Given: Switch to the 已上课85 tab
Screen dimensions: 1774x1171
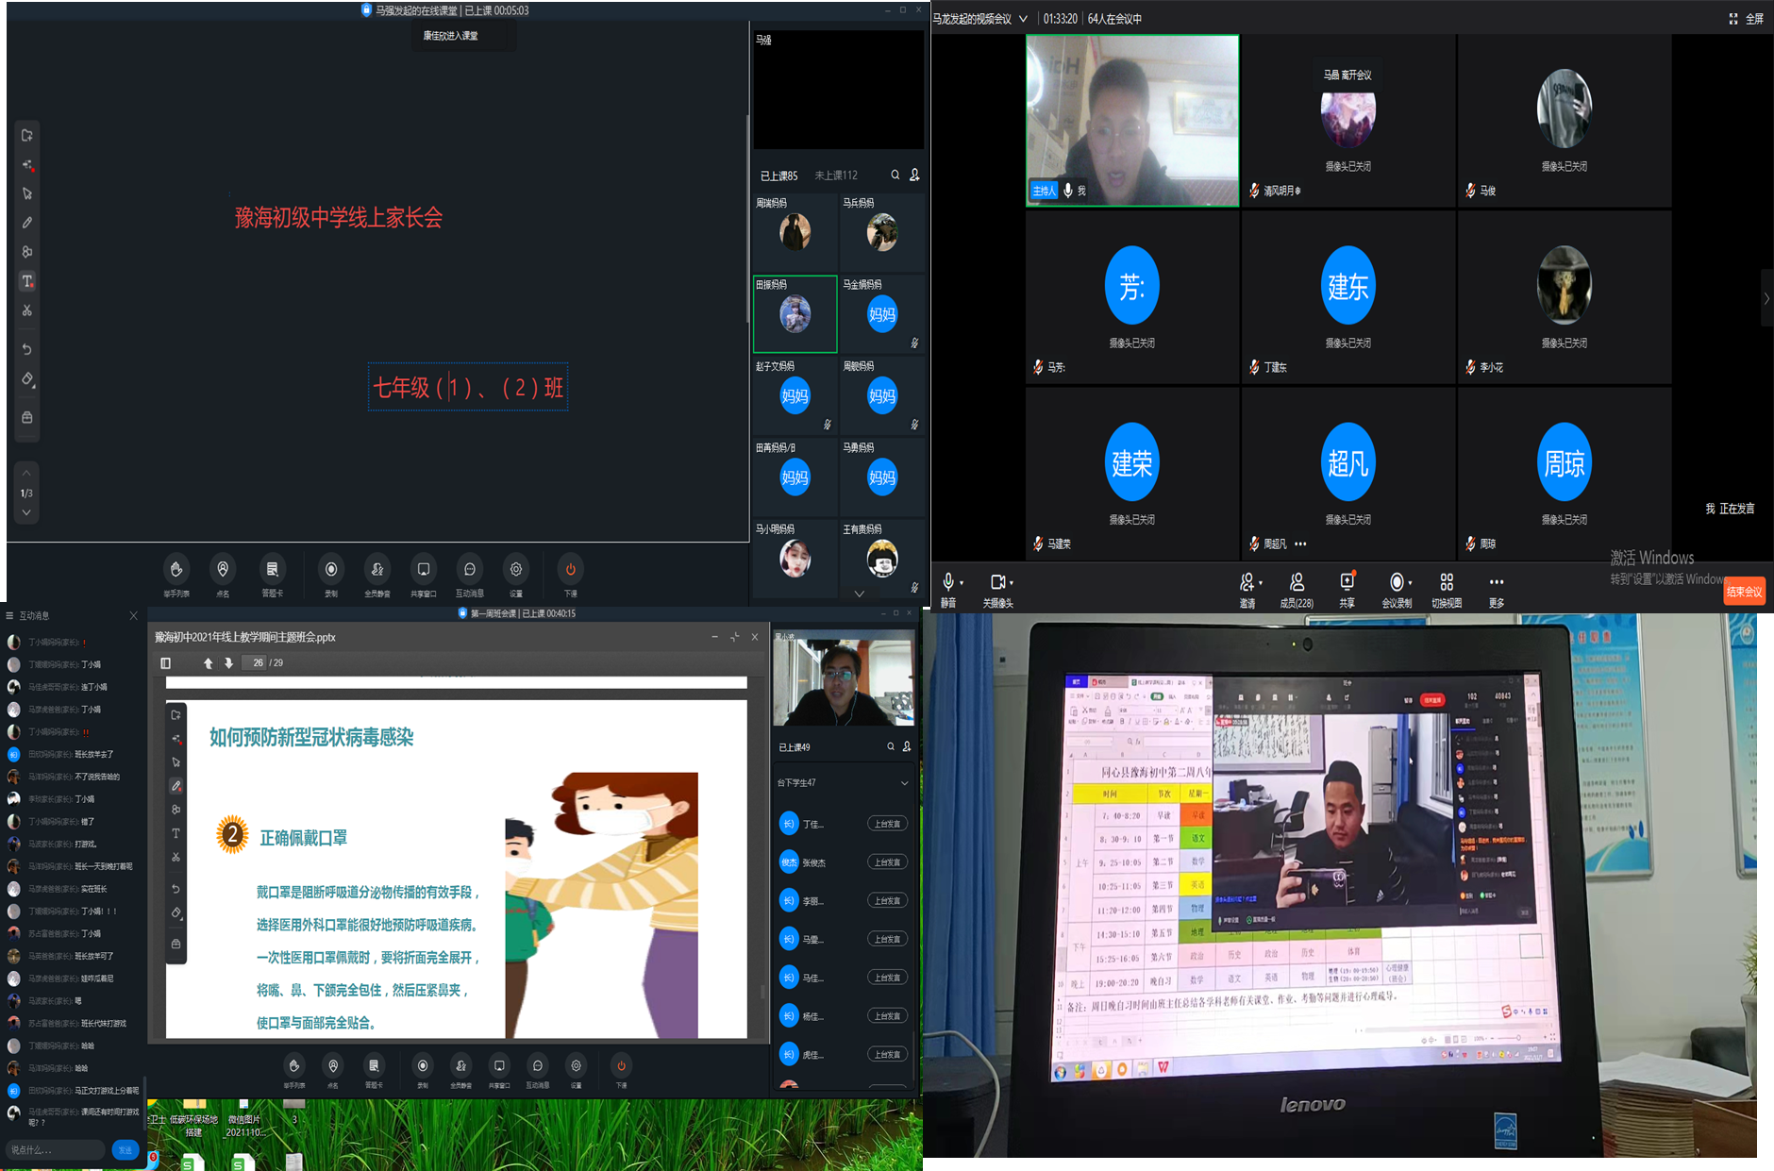Looking at the screenshot, I should pyautogui.click(x=779, y=176).
